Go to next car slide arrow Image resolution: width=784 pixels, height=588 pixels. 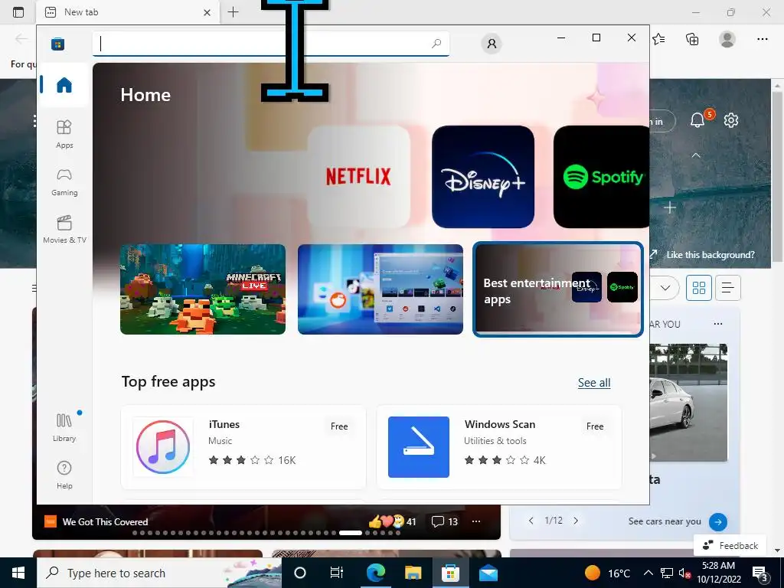576,521
